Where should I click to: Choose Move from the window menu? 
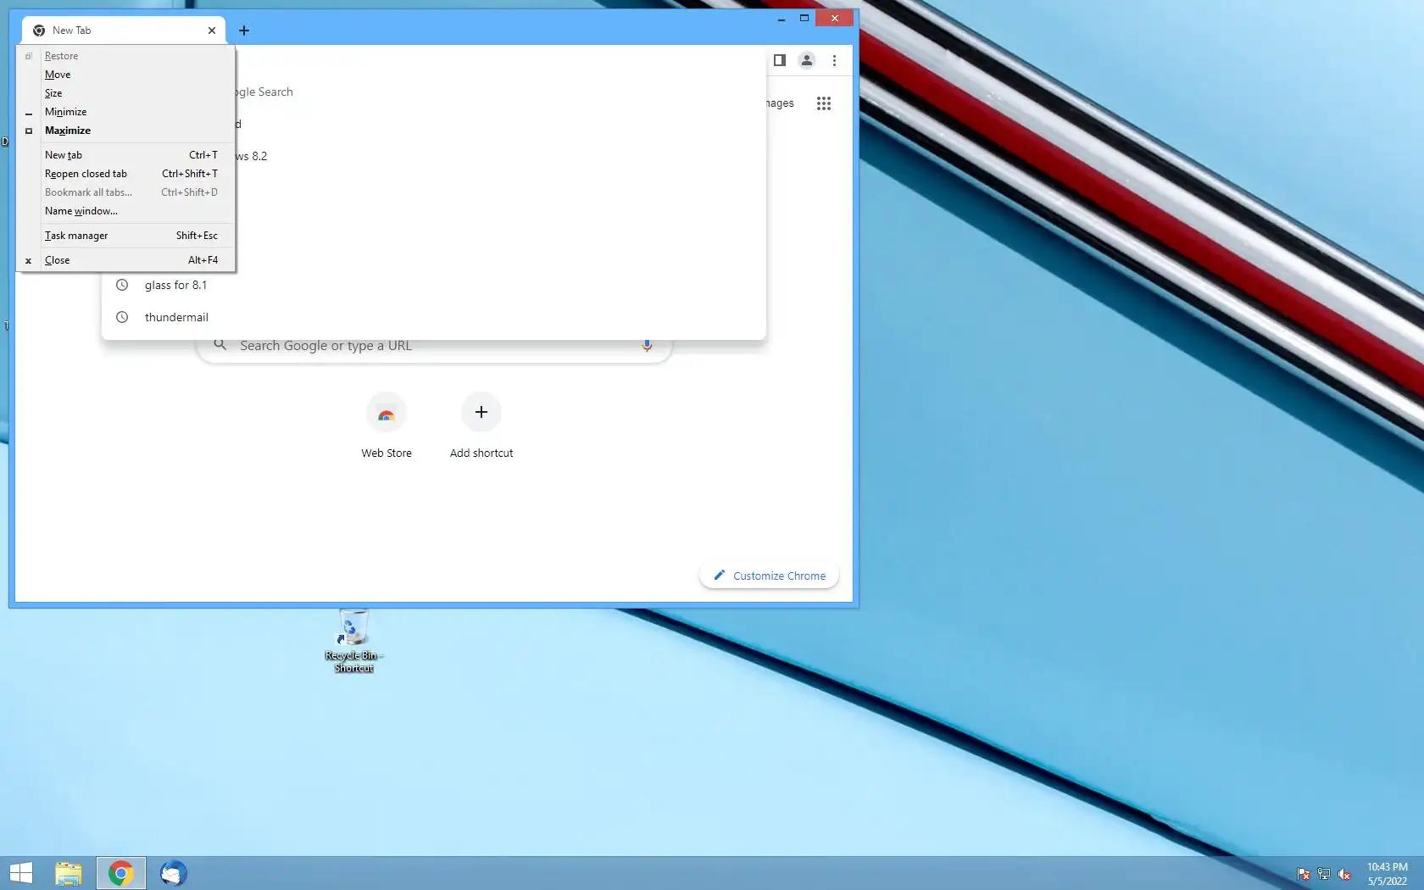(x=125, y=75)
